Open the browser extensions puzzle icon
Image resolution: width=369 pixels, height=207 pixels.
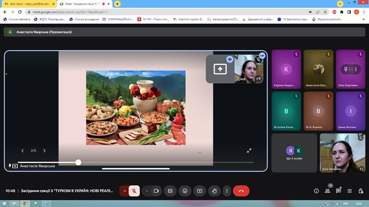tap(341, 12)
